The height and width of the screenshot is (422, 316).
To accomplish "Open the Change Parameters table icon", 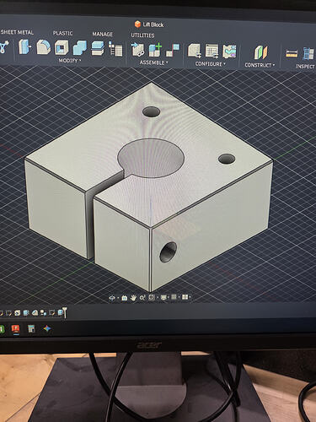I will (115, 49).
